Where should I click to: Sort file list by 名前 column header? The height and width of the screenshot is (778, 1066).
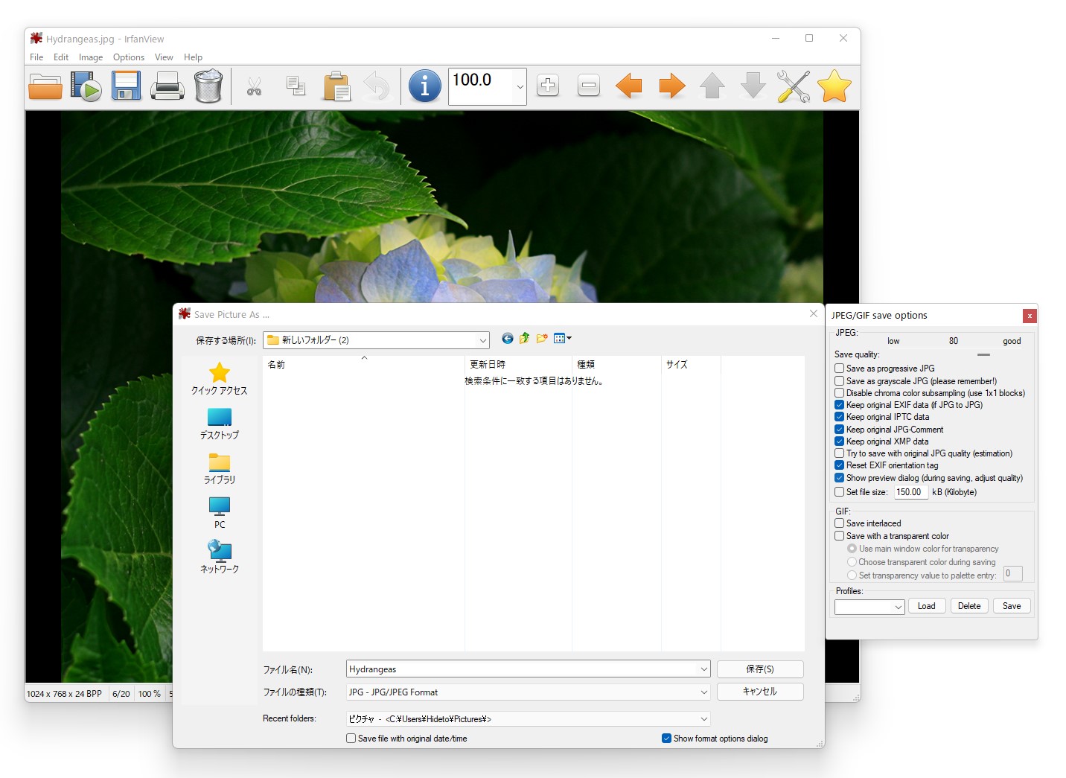pos(364,364)
